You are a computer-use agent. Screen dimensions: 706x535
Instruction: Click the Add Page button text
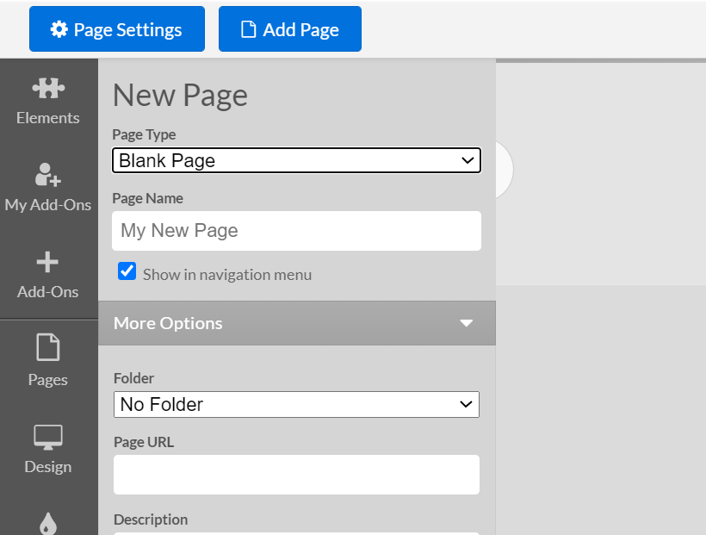[x=300, y=29]
